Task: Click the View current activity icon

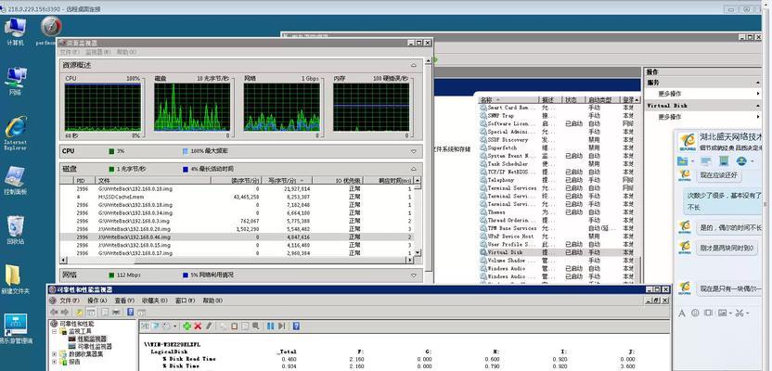Action: [144, 326]
